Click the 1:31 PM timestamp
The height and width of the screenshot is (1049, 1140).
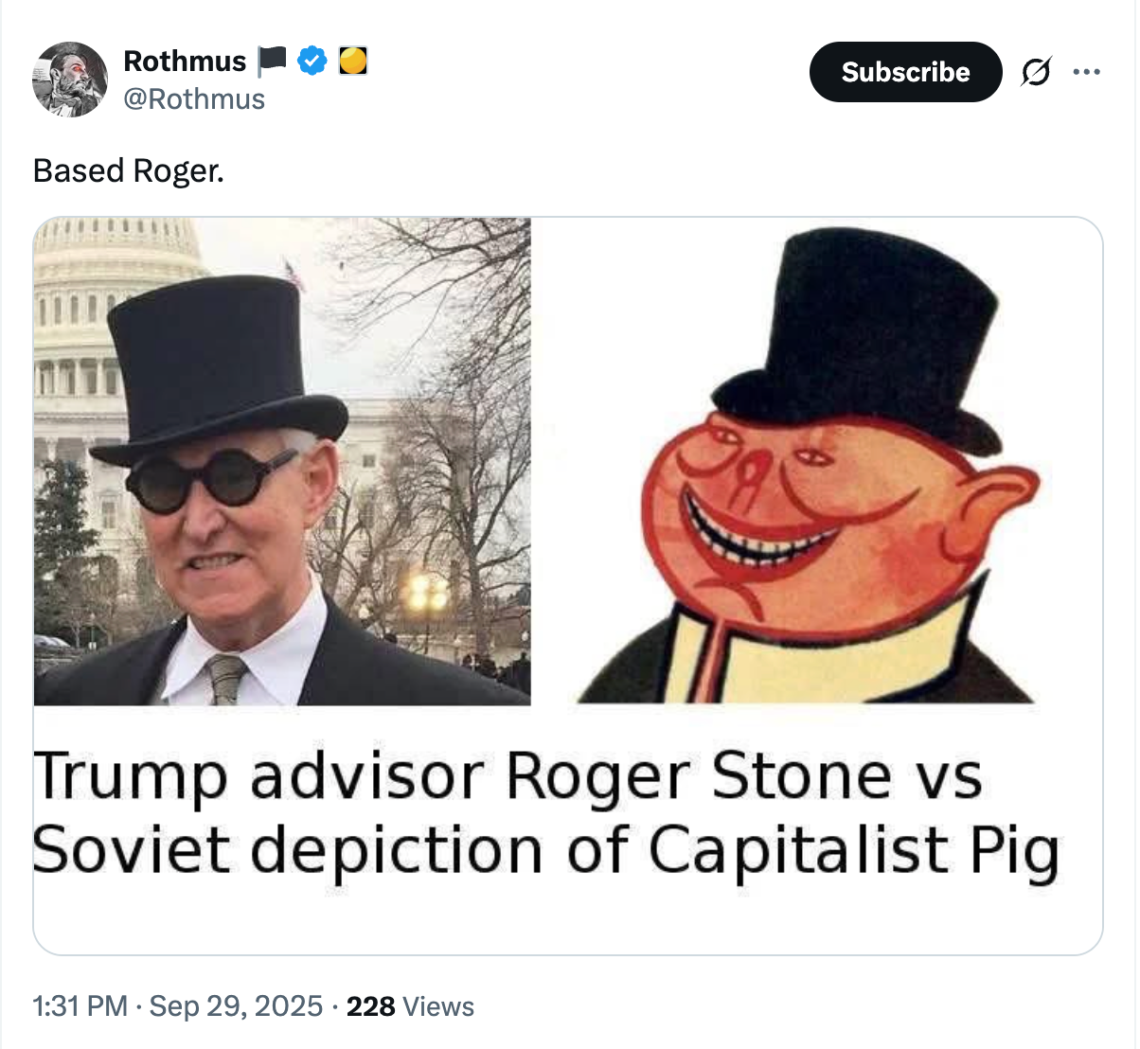click(x=80, y=1005)
